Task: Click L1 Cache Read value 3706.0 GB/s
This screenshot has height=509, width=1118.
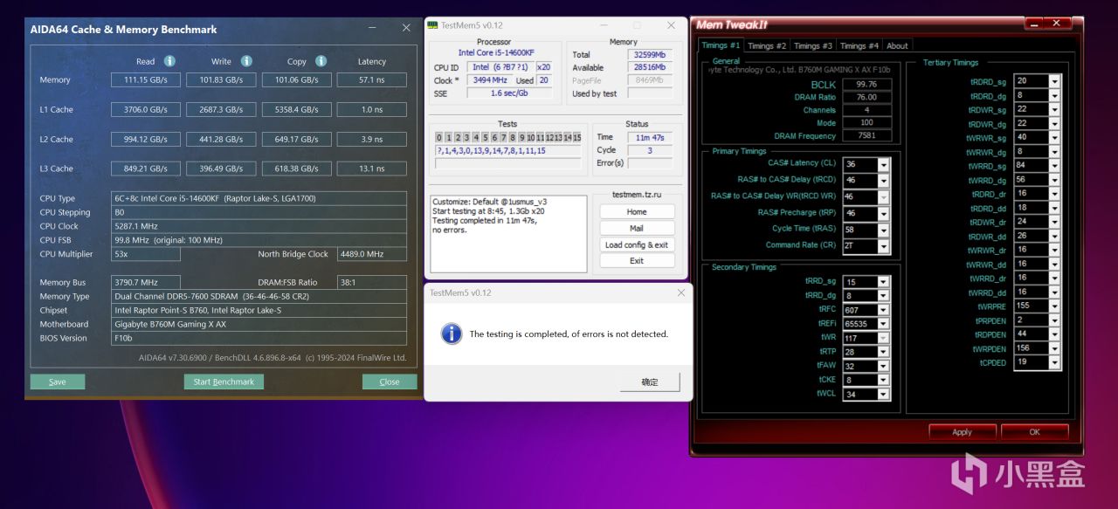Action: [145, 109]
